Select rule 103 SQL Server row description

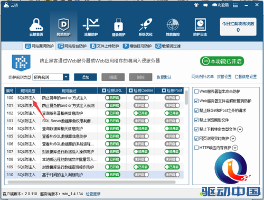pyautogui.click(x=68, y=121)
